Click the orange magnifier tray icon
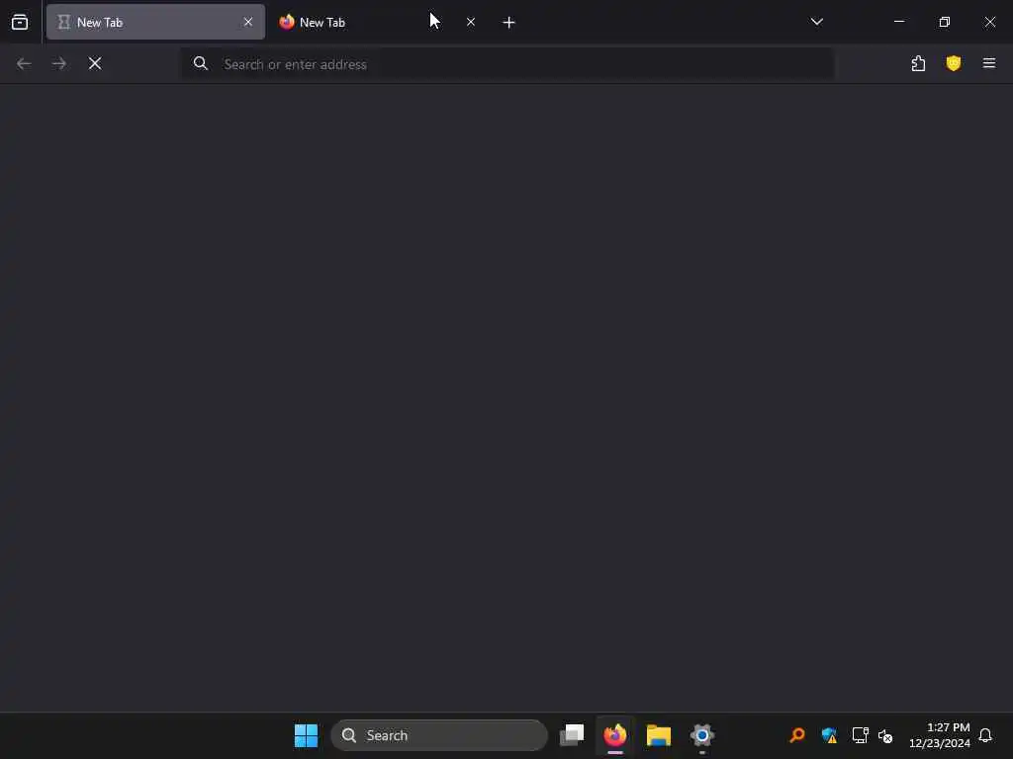 click(x=797, y=735)
